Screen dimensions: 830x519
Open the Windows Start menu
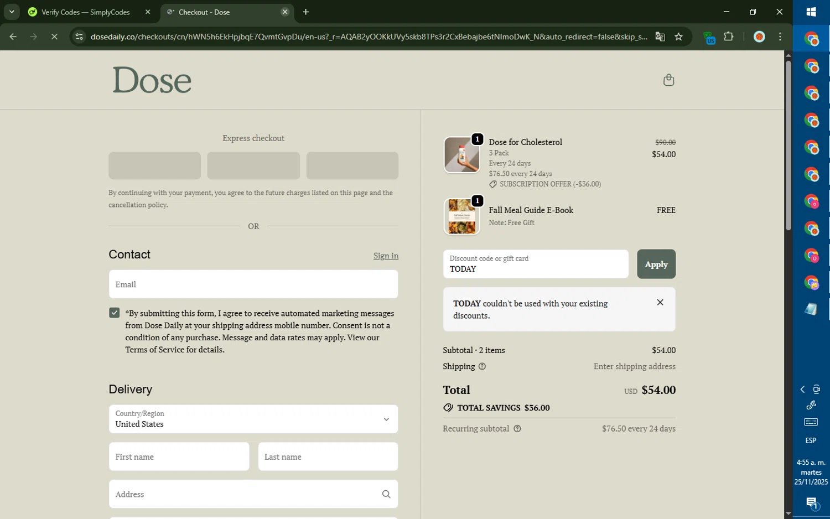811,12
